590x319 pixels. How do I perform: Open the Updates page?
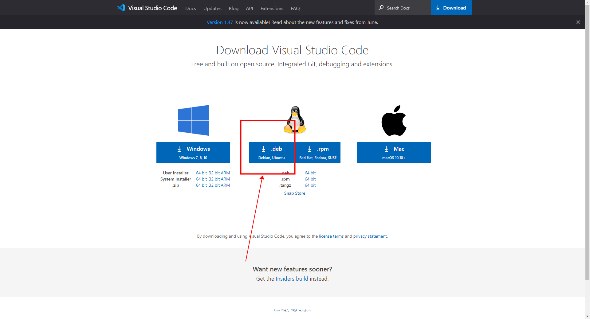pyautogui.click(x=212, y=8)
